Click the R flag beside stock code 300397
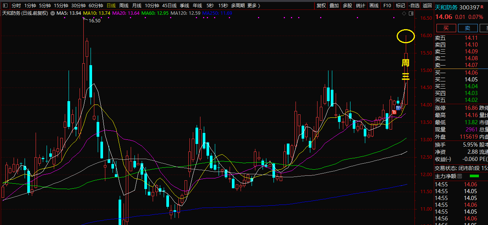488x225 pixels. coord(482,7)
